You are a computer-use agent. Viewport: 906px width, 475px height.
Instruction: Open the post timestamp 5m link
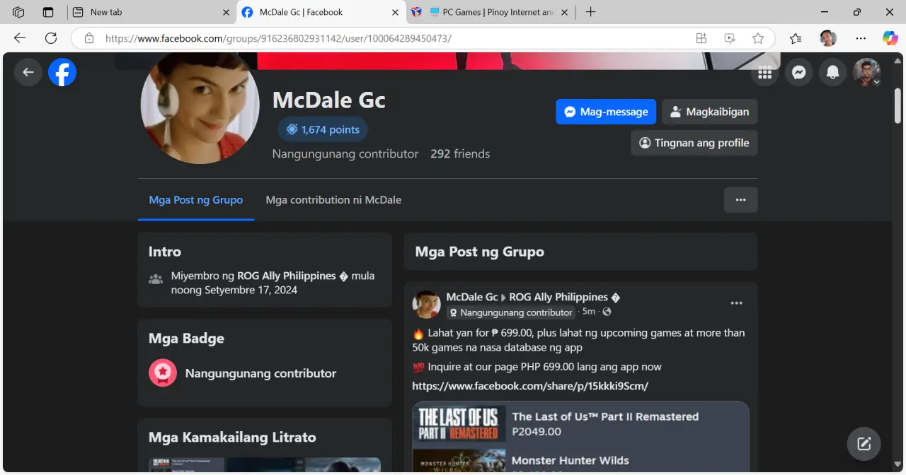[x=589, y=312]
